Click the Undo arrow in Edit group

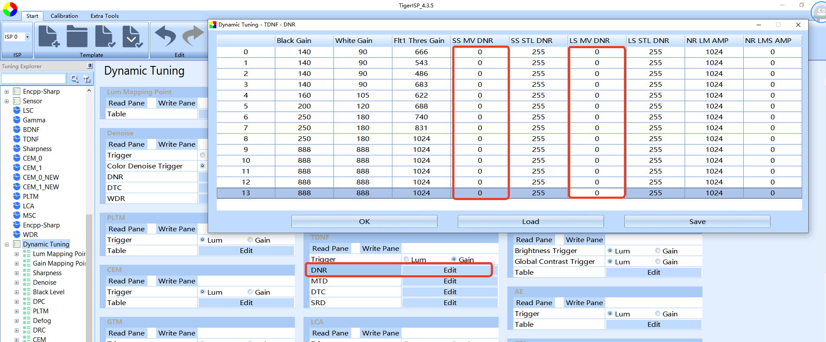pyautogui.click(x=165, y=37)
